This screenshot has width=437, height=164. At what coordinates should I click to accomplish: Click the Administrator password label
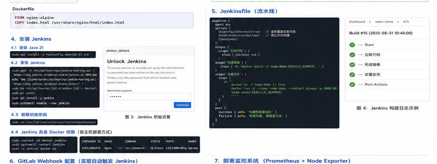point(119,91)
